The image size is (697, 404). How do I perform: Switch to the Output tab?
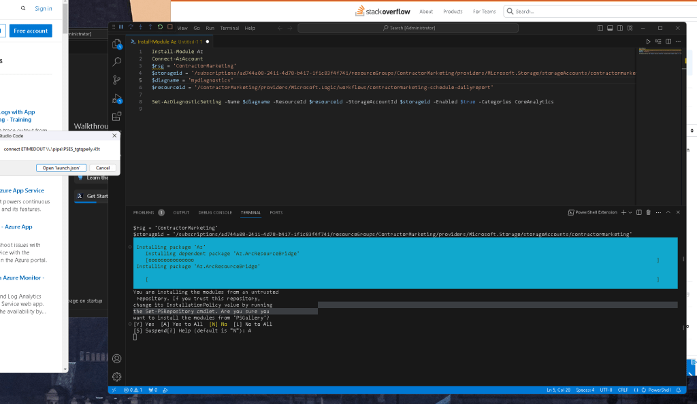[181, 213]
